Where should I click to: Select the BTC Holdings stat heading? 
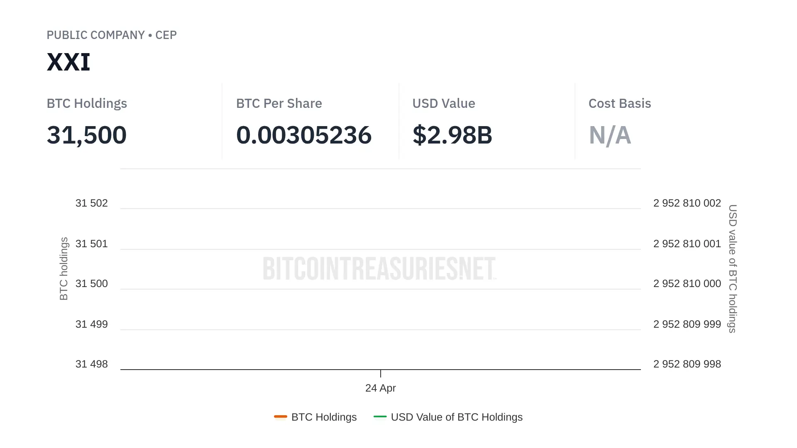coord(87,103)
